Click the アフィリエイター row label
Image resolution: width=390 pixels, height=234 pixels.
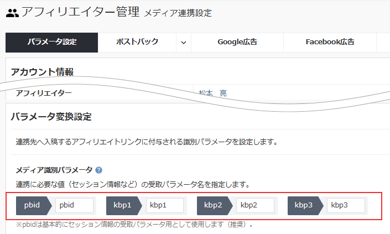tap(44, 93)
